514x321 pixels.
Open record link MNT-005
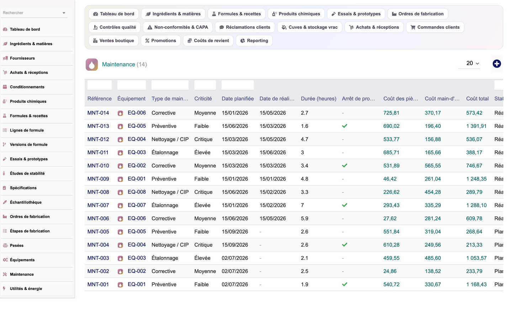(x=98, y=231)
